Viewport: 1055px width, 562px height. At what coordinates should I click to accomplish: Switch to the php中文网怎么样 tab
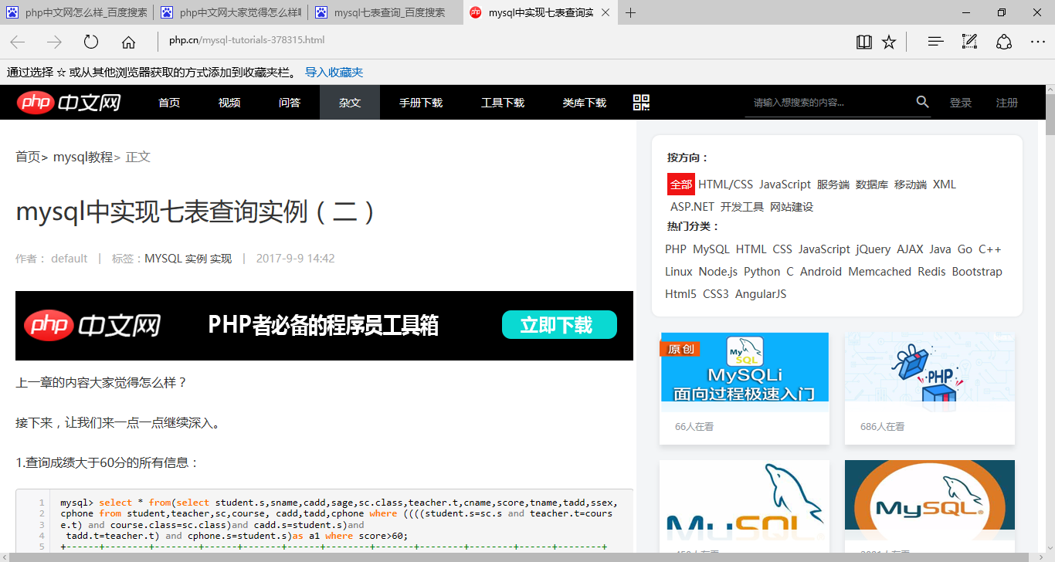click(76, 12)
